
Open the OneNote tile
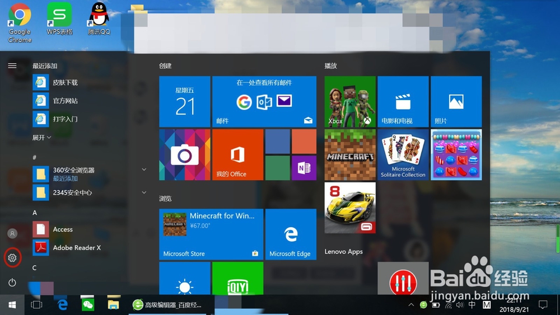click(x=304, y=168)
